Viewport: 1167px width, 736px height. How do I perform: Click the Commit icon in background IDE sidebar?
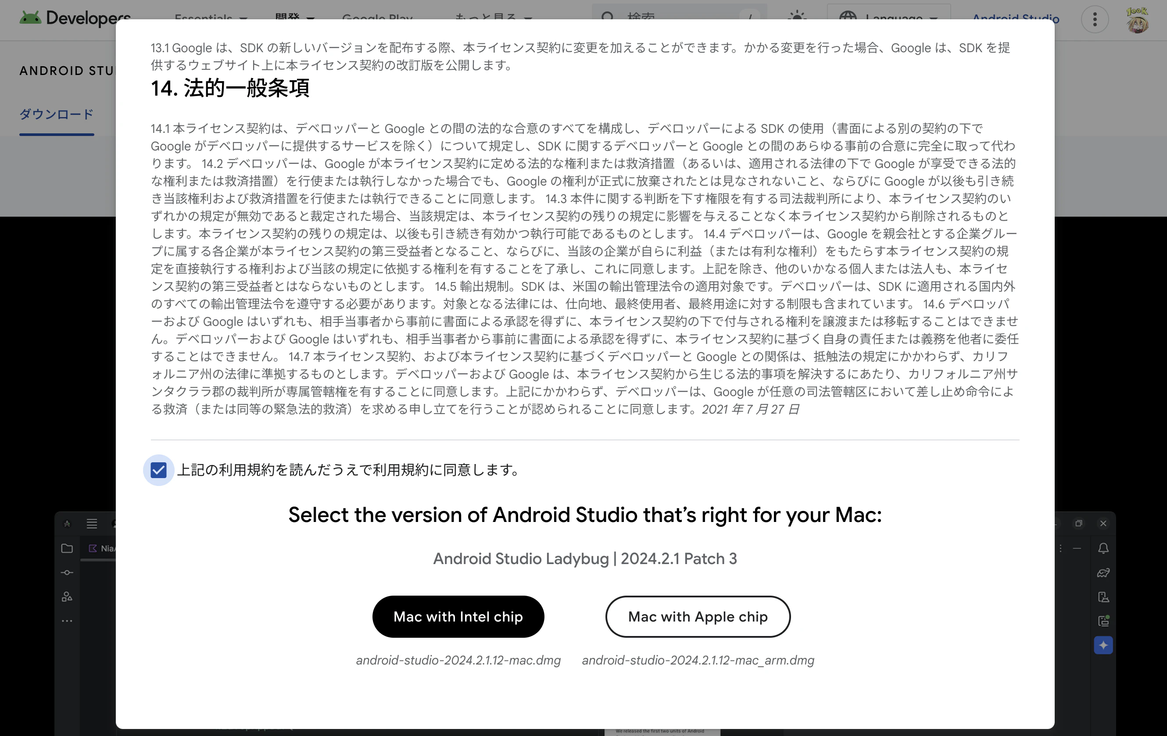pos(67,573)
